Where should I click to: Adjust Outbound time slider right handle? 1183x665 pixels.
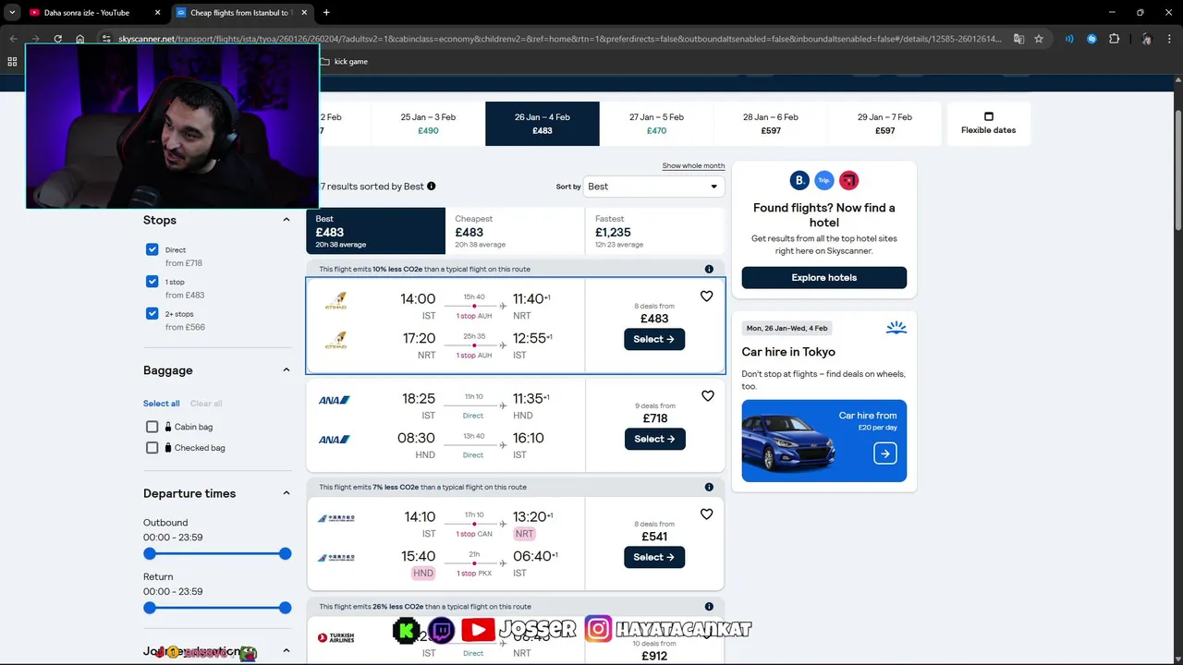(x=285, y=553)
